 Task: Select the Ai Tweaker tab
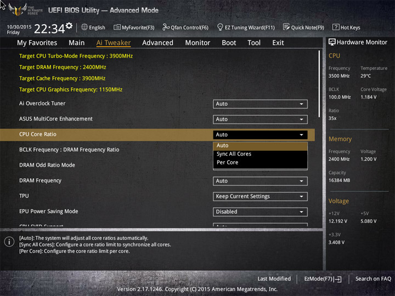pyautogui.click(x=114, y=43)
